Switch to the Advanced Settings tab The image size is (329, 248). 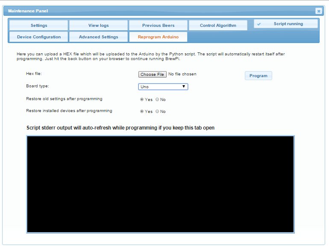(98, 37)
